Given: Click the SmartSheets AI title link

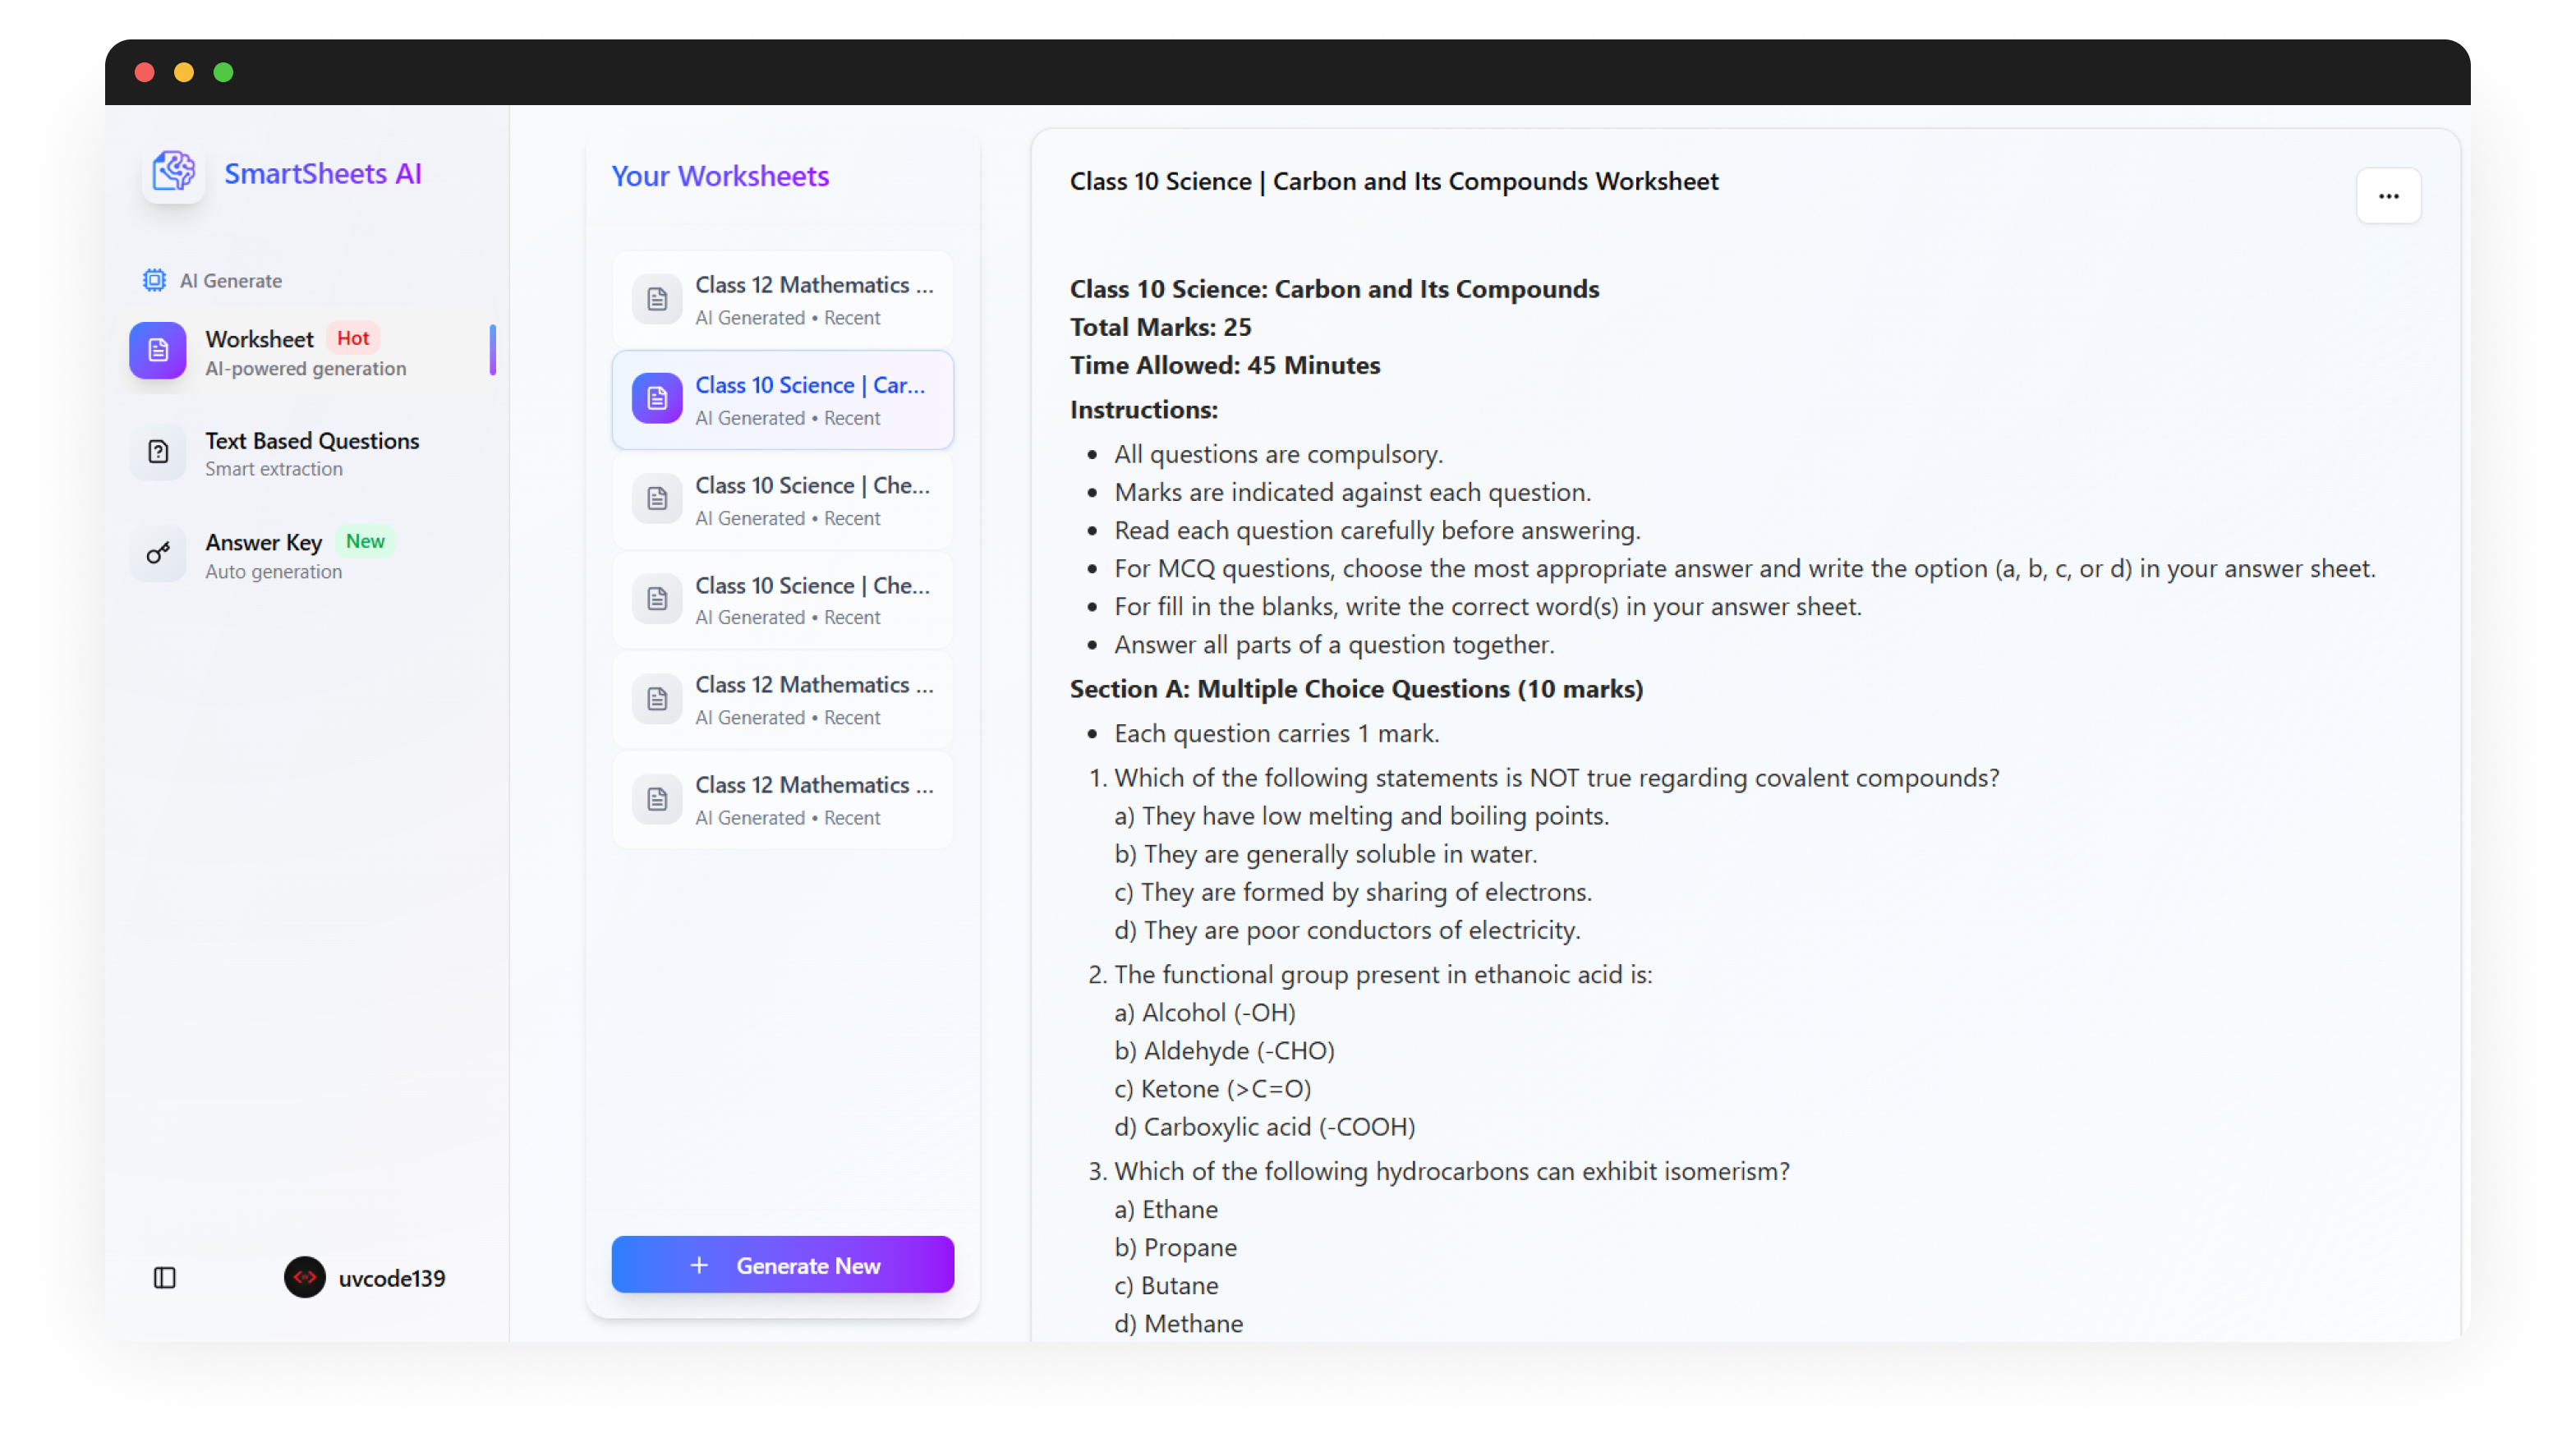Looking at the screenshot, I should tap(322, 174).
